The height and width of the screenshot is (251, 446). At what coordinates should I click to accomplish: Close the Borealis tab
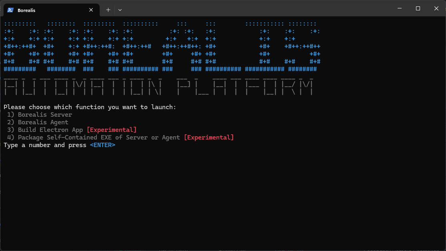point(91,10)
